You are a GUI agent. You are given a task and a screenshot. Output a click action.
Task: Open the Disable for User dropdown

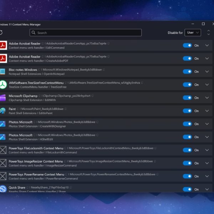[x=193, y=32]
